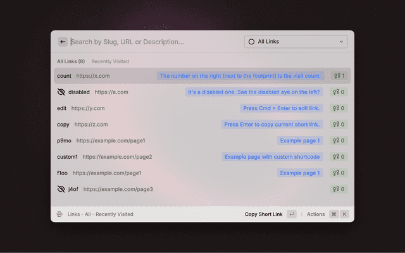
Task: Click the Cmd key icon in footer
Action: [x=333, y=214]
